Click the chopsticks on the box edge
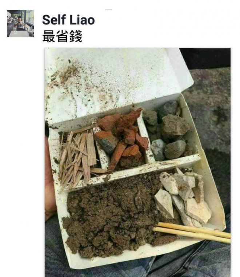Screen dimensions: 240x277 (x=192, y=232)
